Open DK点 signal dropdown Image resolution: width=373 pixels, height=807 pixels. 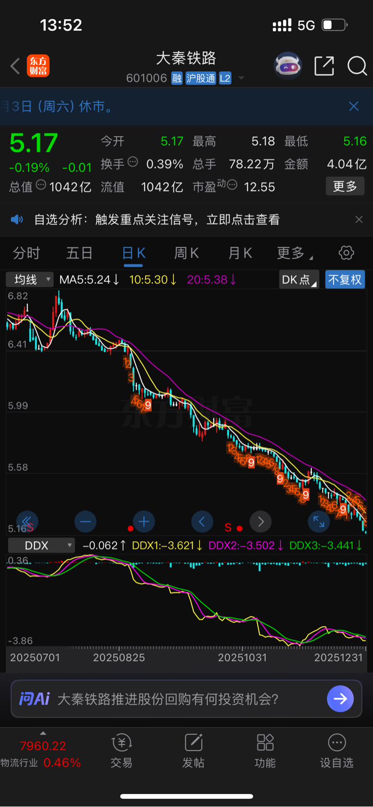(299, 280)
